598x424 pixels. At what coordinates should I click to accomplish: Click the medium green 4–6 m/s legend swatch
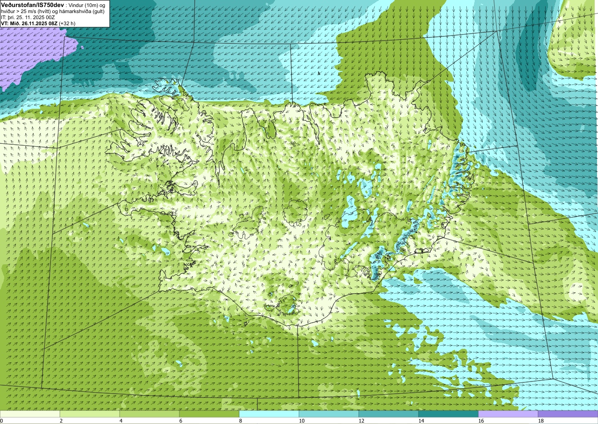coord(149,414)
